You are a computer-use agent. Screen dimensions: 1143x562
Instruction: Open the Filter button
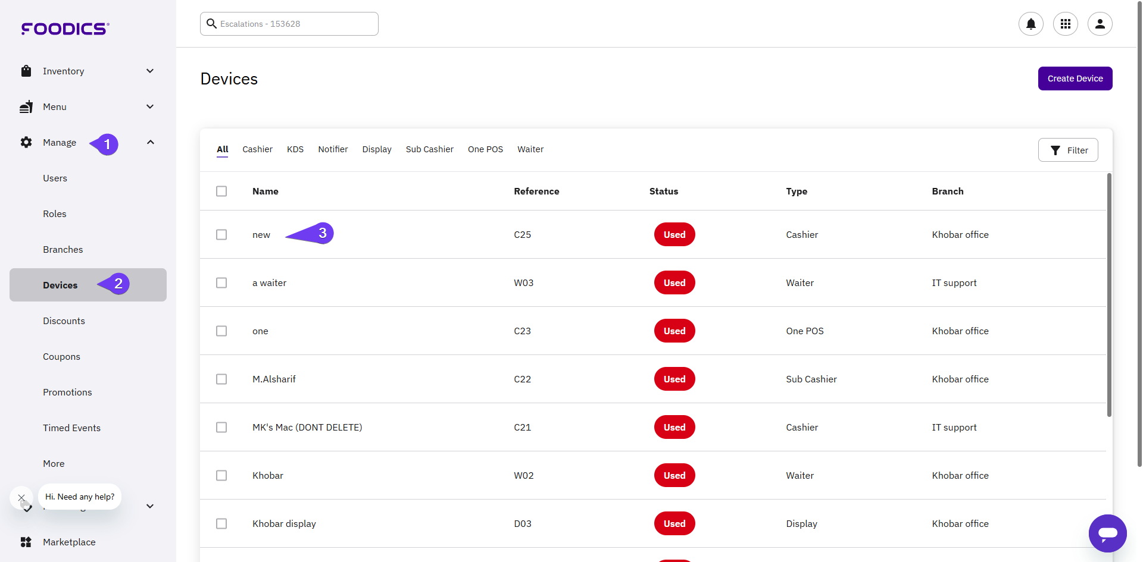[x=1068, y=150]
